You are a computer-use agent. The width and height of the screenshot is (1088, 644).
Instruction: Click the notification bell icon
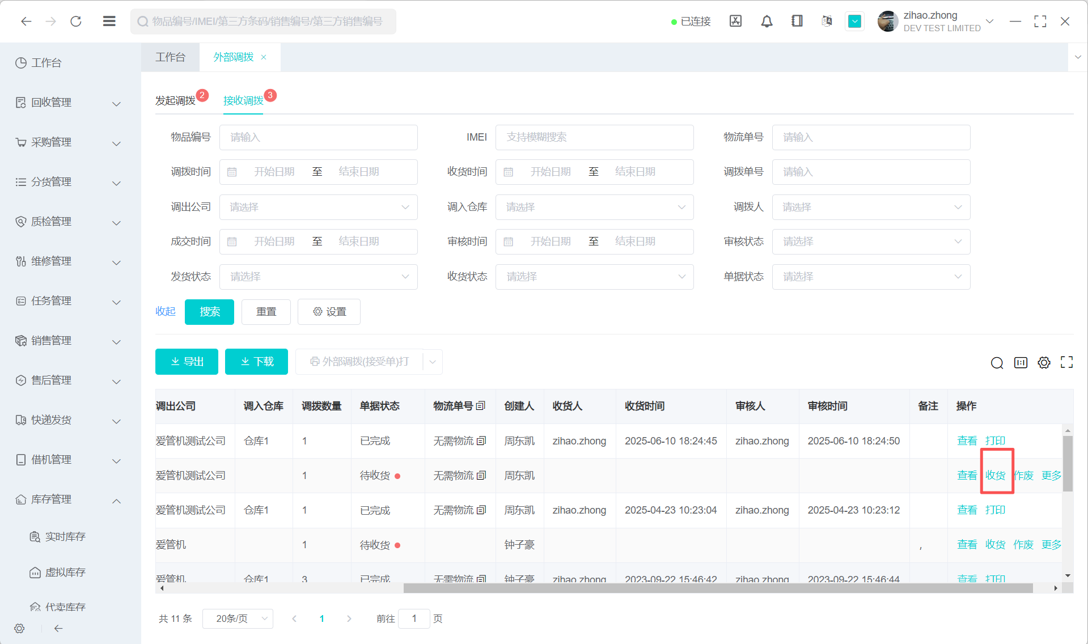767,22
